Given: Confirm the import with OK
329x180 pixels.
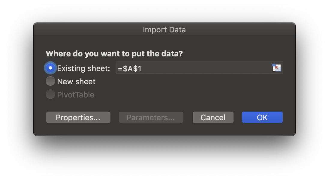Looking at the screenshot, I should tap(262, 117).
